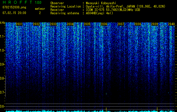Click the yellow meteor detection marker near 2039
Image resolution: width=177 pixels, height=112 pixels.
[157, 109]
